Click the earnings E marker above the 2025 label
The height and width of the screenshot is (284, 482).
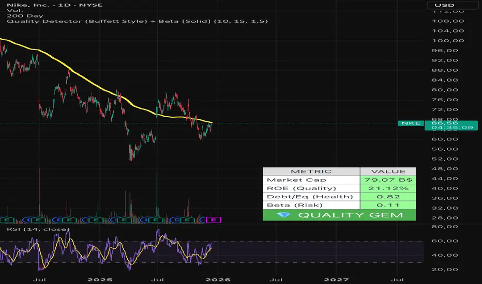pyautogui.click(x=96, y=220)
